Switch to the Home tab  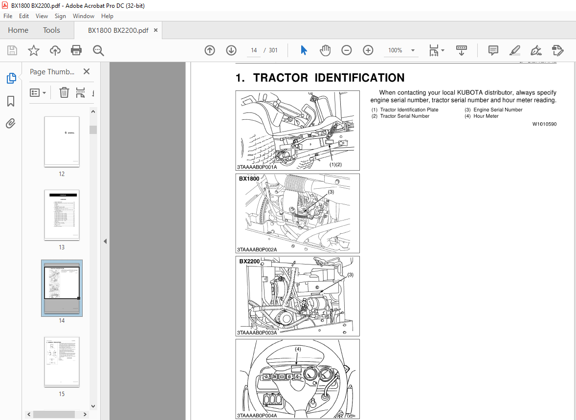coord(18,30)
